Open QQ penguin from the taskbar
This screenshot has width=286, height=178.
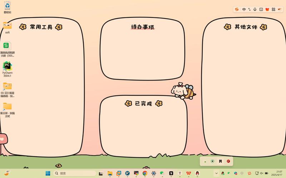coord(197,173)
